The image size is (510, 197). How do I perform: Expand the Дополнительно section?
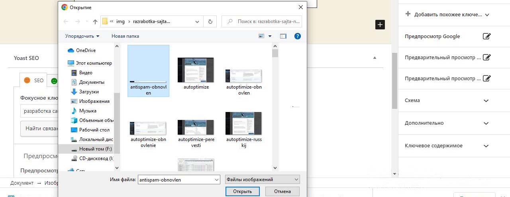coord(486,123)
